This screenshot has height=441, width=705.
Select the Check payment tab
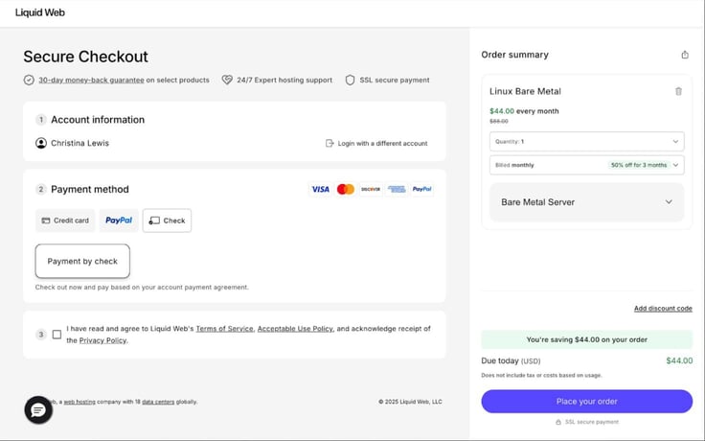(167, 220)
